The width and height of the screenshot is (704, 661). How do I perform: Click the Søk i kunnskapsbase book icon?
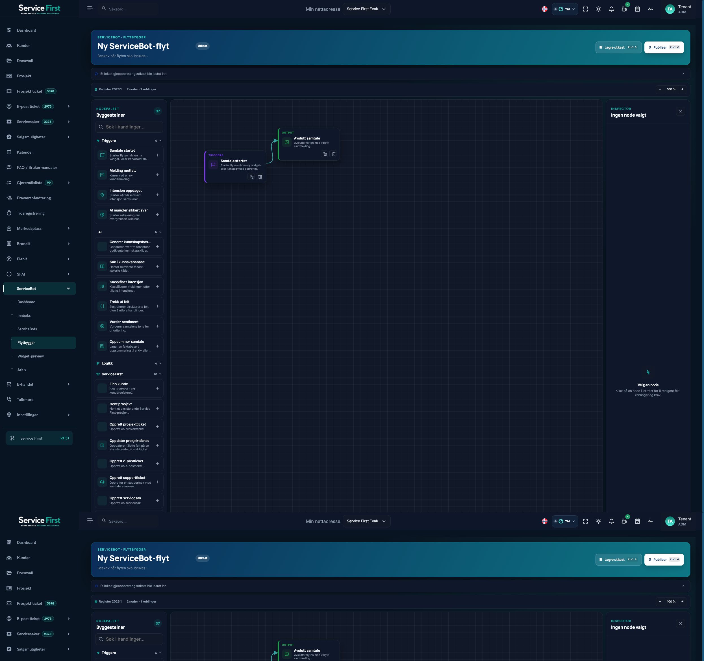tap(102, 267)
